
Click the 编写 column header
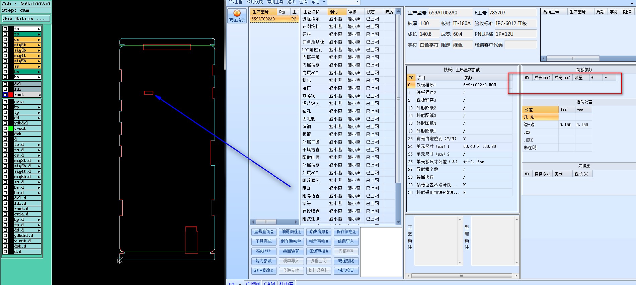[x=337, y=12]
